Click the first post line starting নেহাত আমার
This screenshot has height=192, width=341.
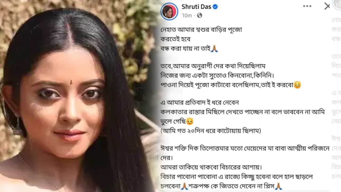[201, 30]
